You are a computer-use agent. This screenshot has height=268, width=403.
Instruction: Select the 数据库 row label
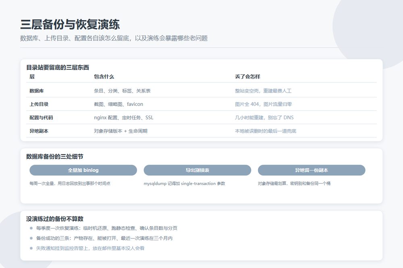coord(37,91)
